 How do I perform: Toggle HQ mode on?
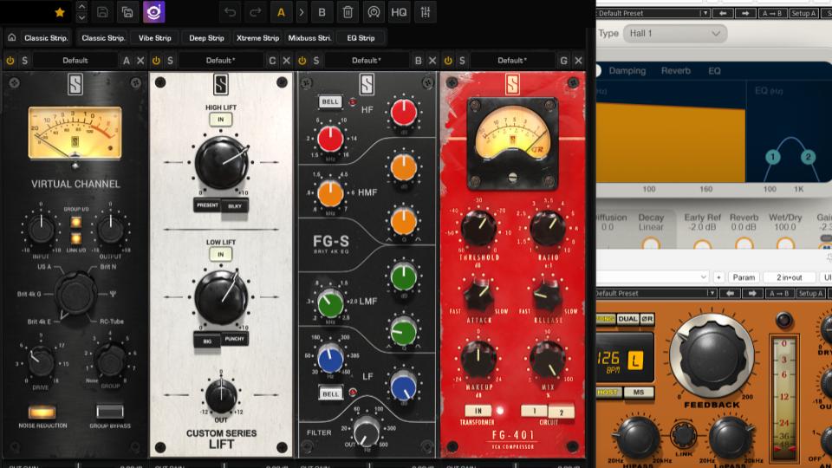pyautogui.click(x=399, y=12)
